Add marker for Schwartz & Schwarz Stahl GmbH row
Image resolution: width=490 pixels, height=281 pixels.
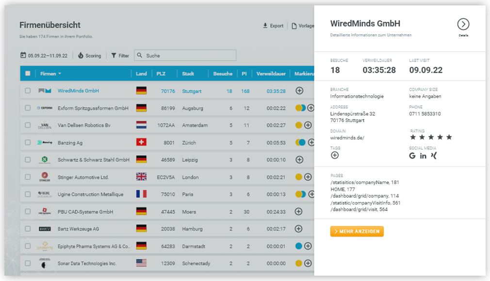coord(299,159)
